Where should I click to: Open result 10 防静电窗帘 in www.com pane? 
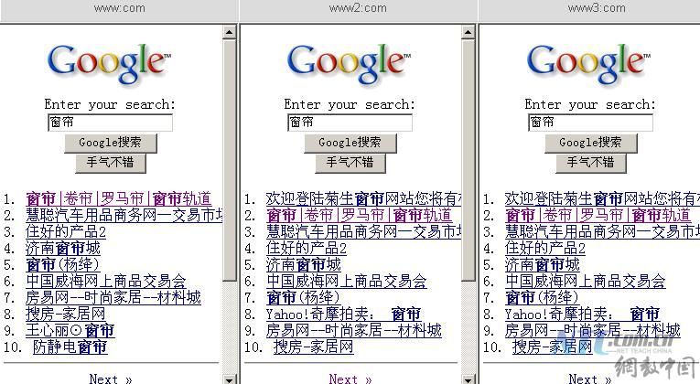[70, 347]
